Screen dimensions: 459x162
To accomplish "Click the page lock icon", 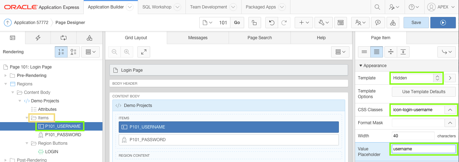I will [x=254, y=23].
